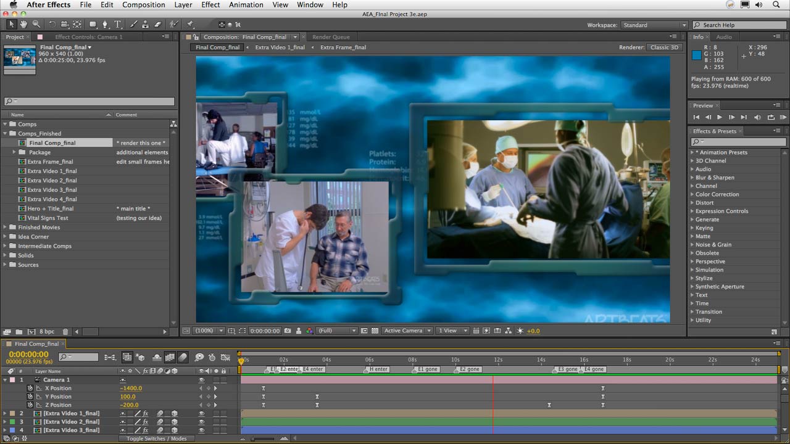Select the Rectangle shape tool

coord(93,25)
